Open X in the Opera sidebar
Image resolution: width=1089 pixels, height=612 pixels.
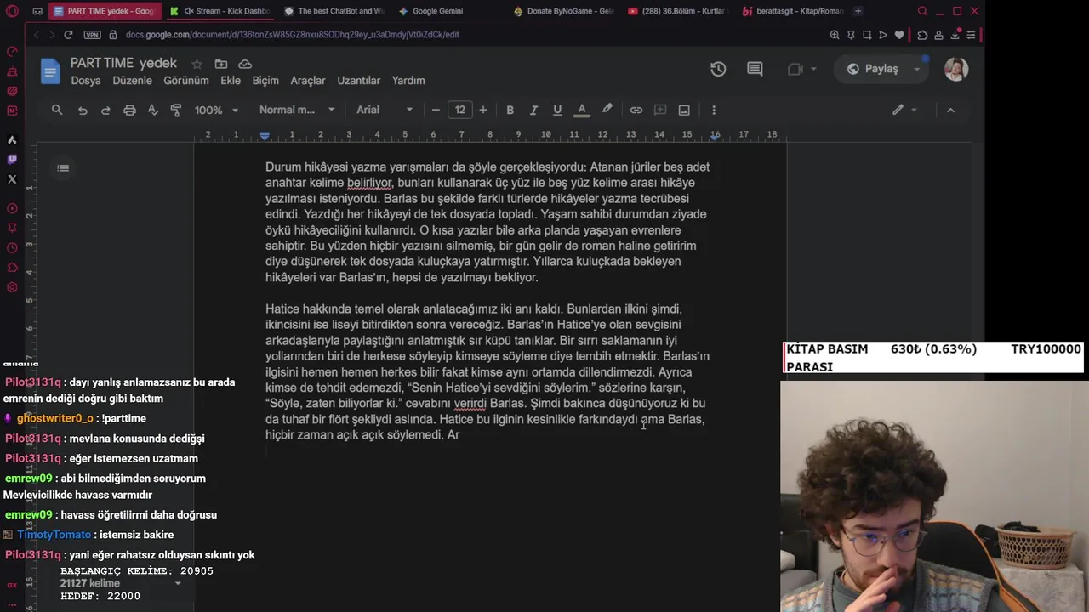[x=12, y=179]
